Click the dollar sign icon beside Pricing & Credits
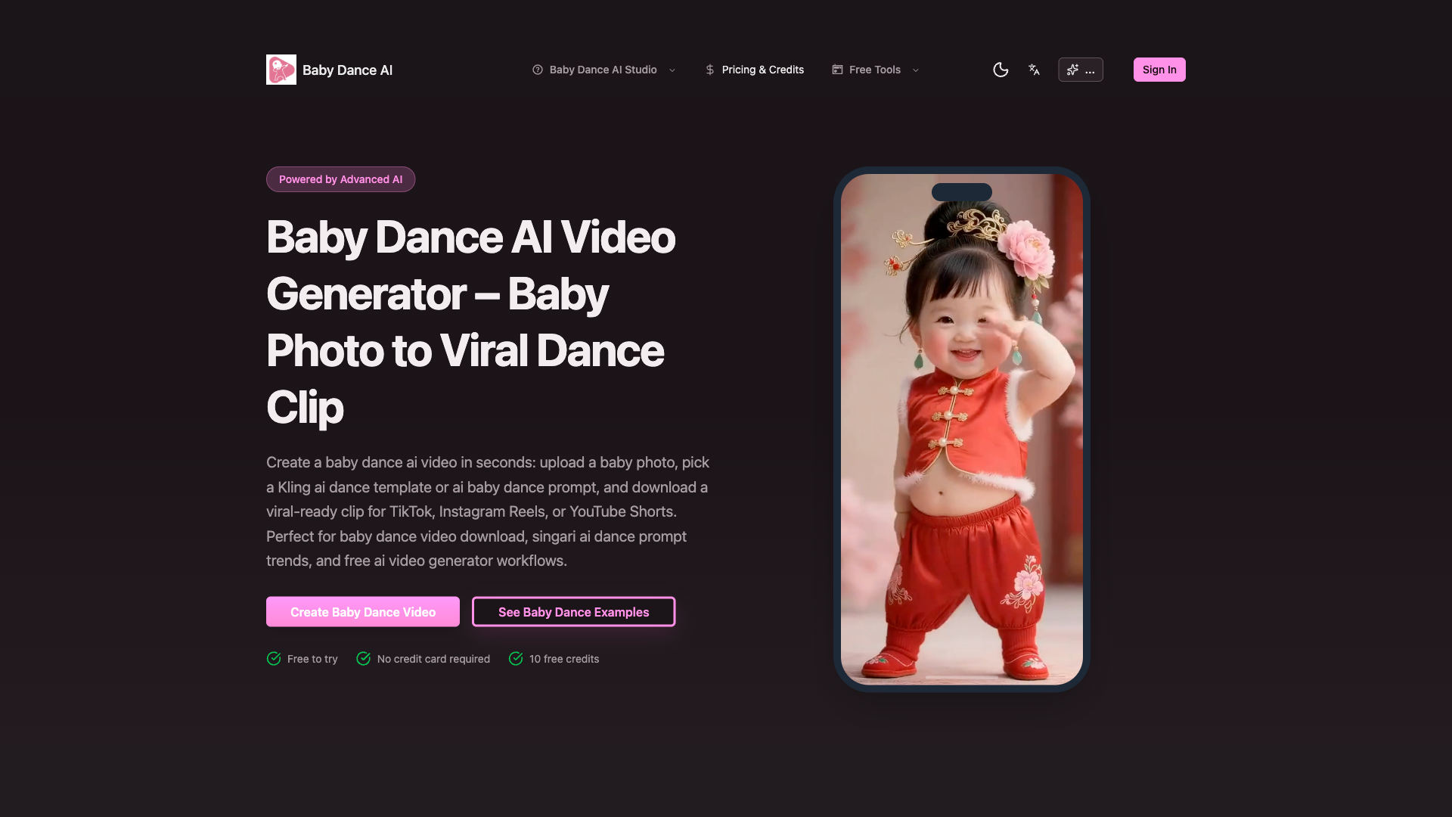The image size is (1452, 817). coord(709,70)
